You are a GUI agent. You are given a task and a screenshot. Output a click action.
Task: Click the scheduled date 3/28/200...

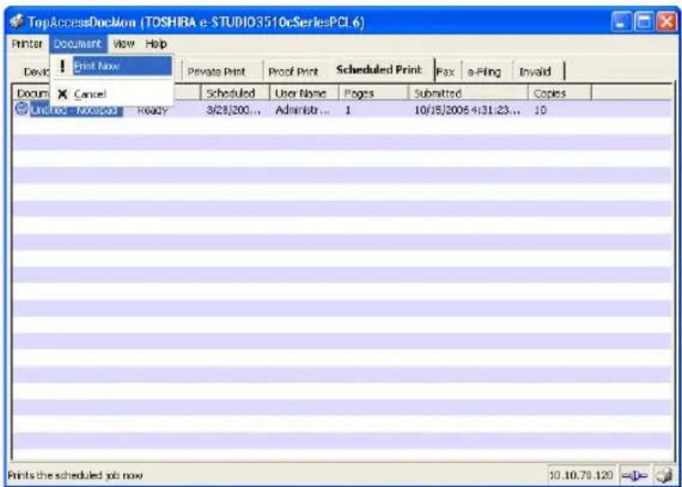point(233,110)
